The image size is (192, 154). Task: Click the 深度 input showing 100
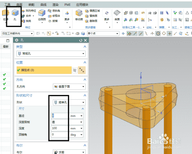click(60, 128)
